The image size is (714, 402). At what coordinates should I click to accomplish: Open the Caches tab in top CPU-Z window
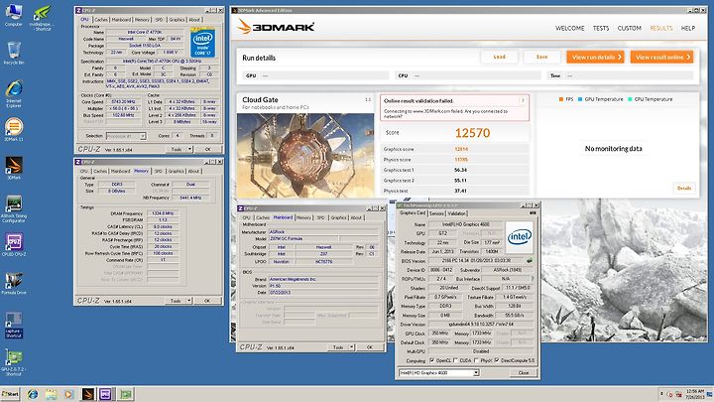[x=100, y=20]
